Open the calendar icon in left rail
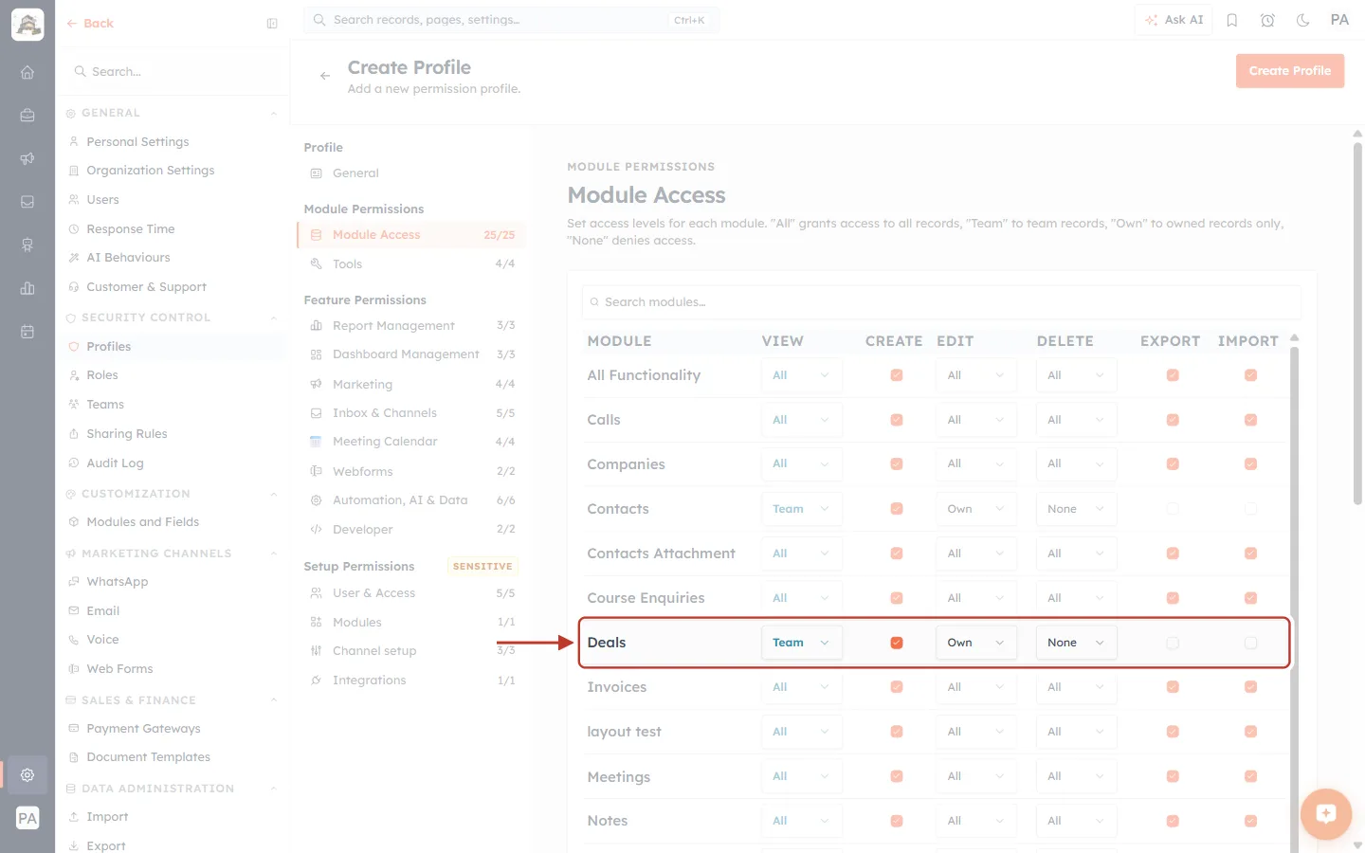 coord(27,332)
